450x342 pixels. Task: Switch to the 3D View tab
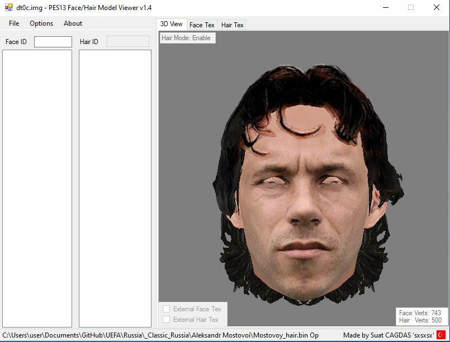coord(171,24)
